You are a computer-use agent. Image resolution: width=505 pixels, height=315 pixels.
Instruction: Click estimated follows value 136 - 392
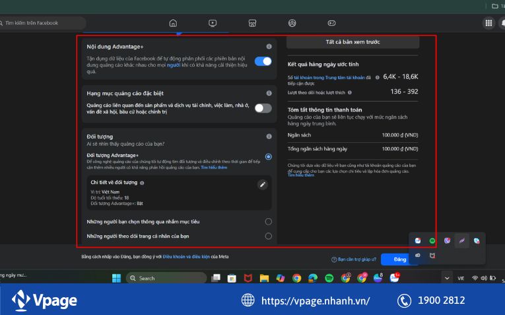pyautogui.click(x=404, y=92)
